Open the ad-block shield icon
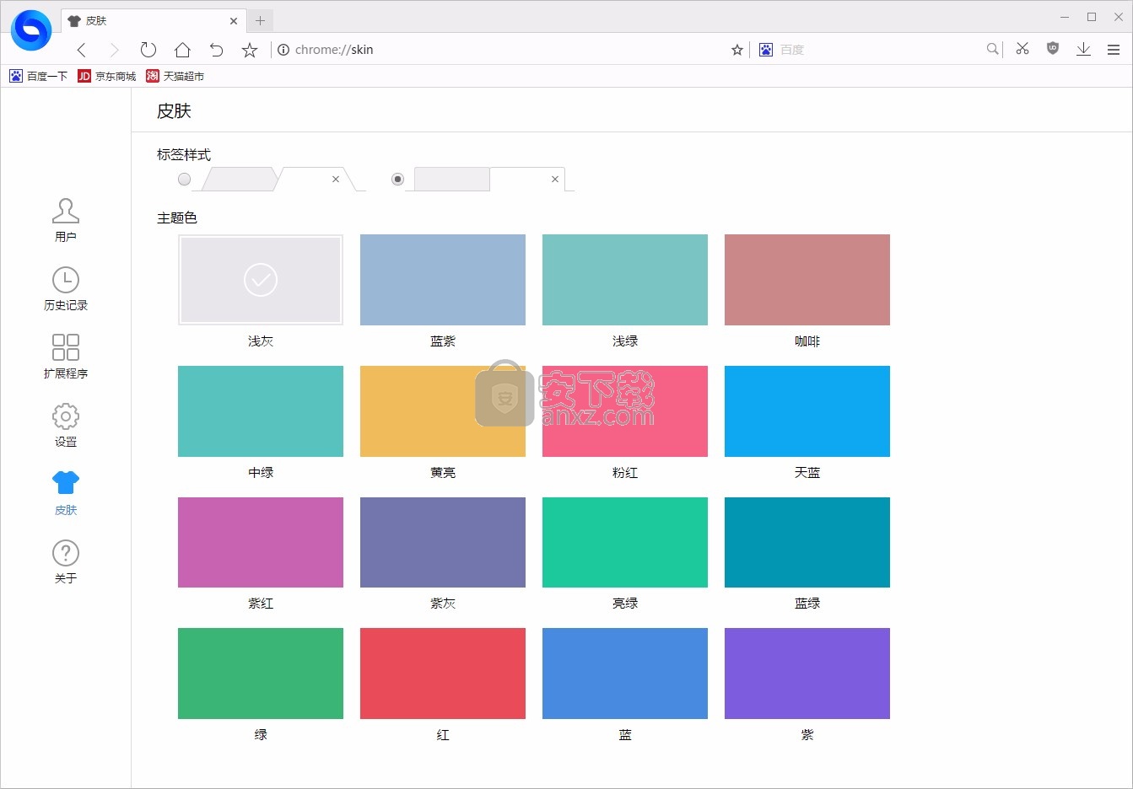Image resolution: width=1133 pixels, height=789 pixels. coord(1052,49)
